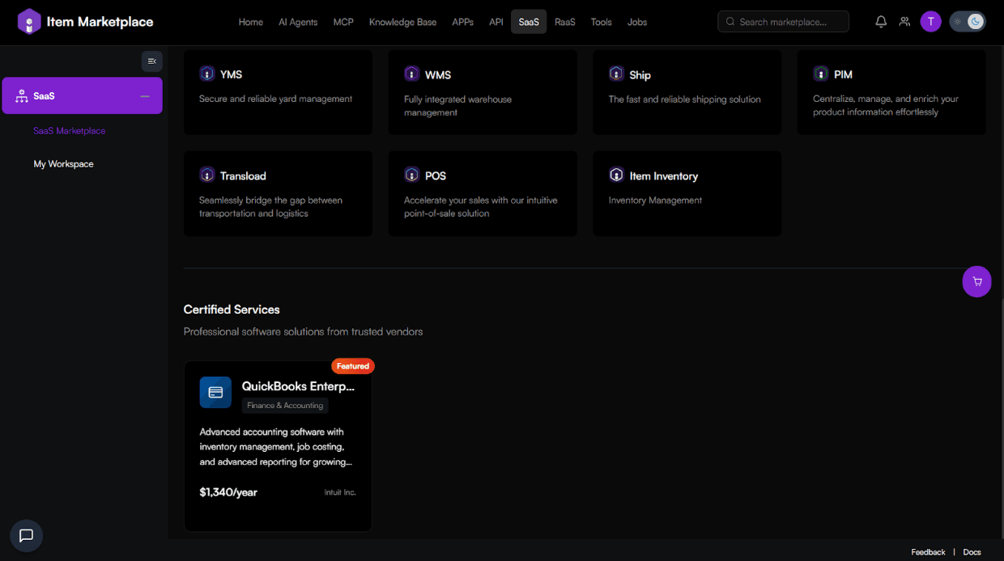Switch to the RaaS tab
This screenshot has height=561, width=1004.
point(564,22)
